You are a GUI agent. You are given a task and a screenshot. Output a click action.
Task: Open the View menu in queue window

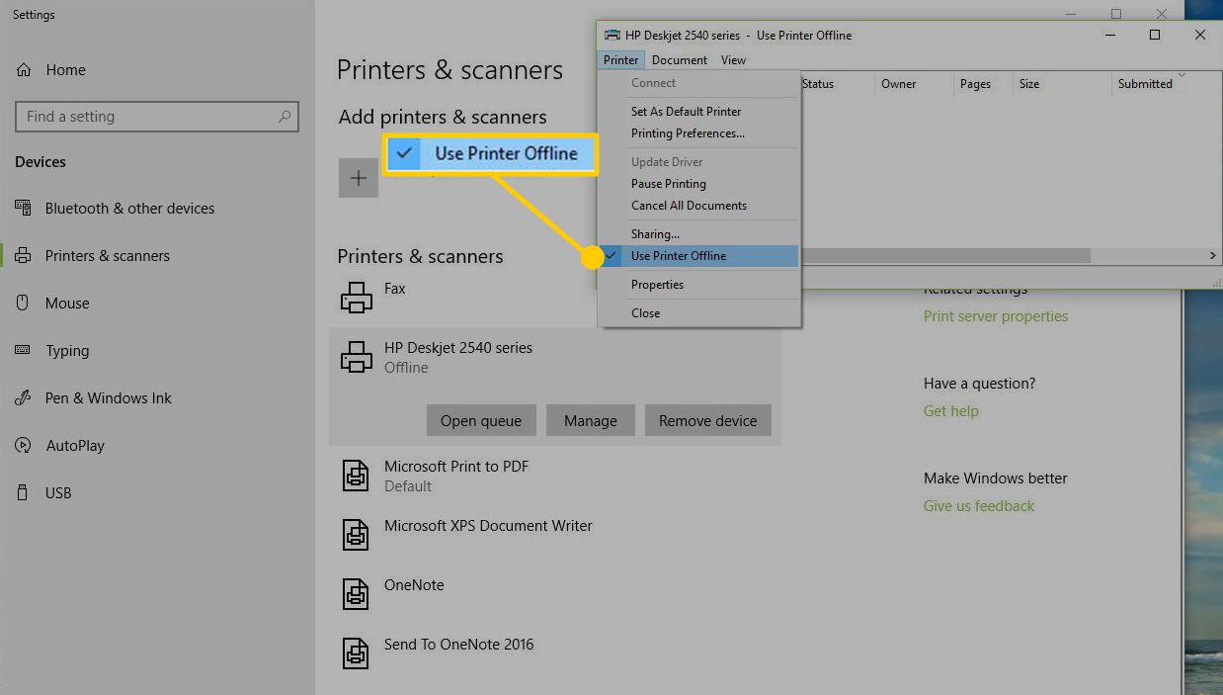point(734,60)
